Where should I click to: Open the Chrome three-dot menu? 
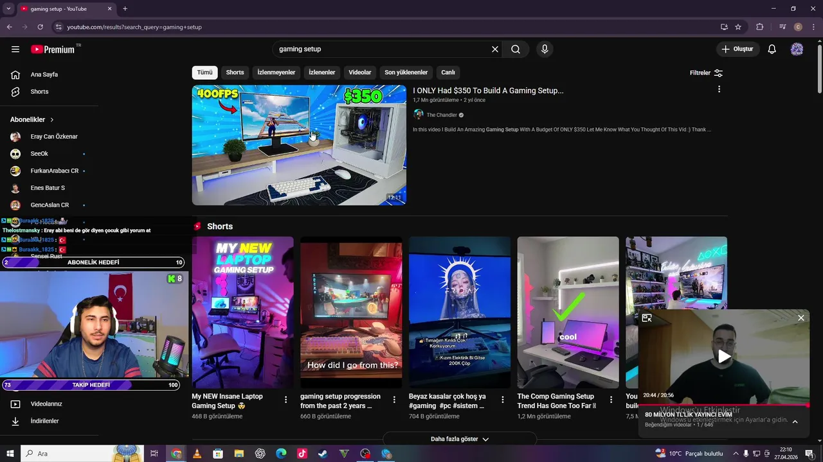[813, 27]
